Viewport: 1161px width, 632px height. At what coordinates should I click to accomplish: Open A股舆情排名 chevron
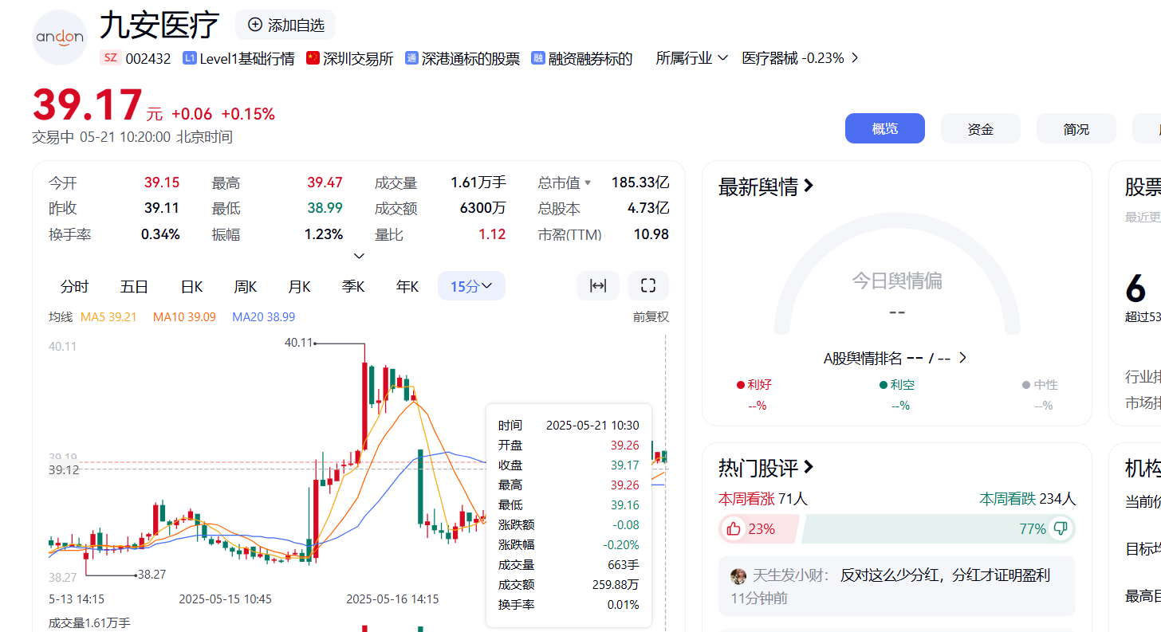pyautogui.click(x=962, y=358)
